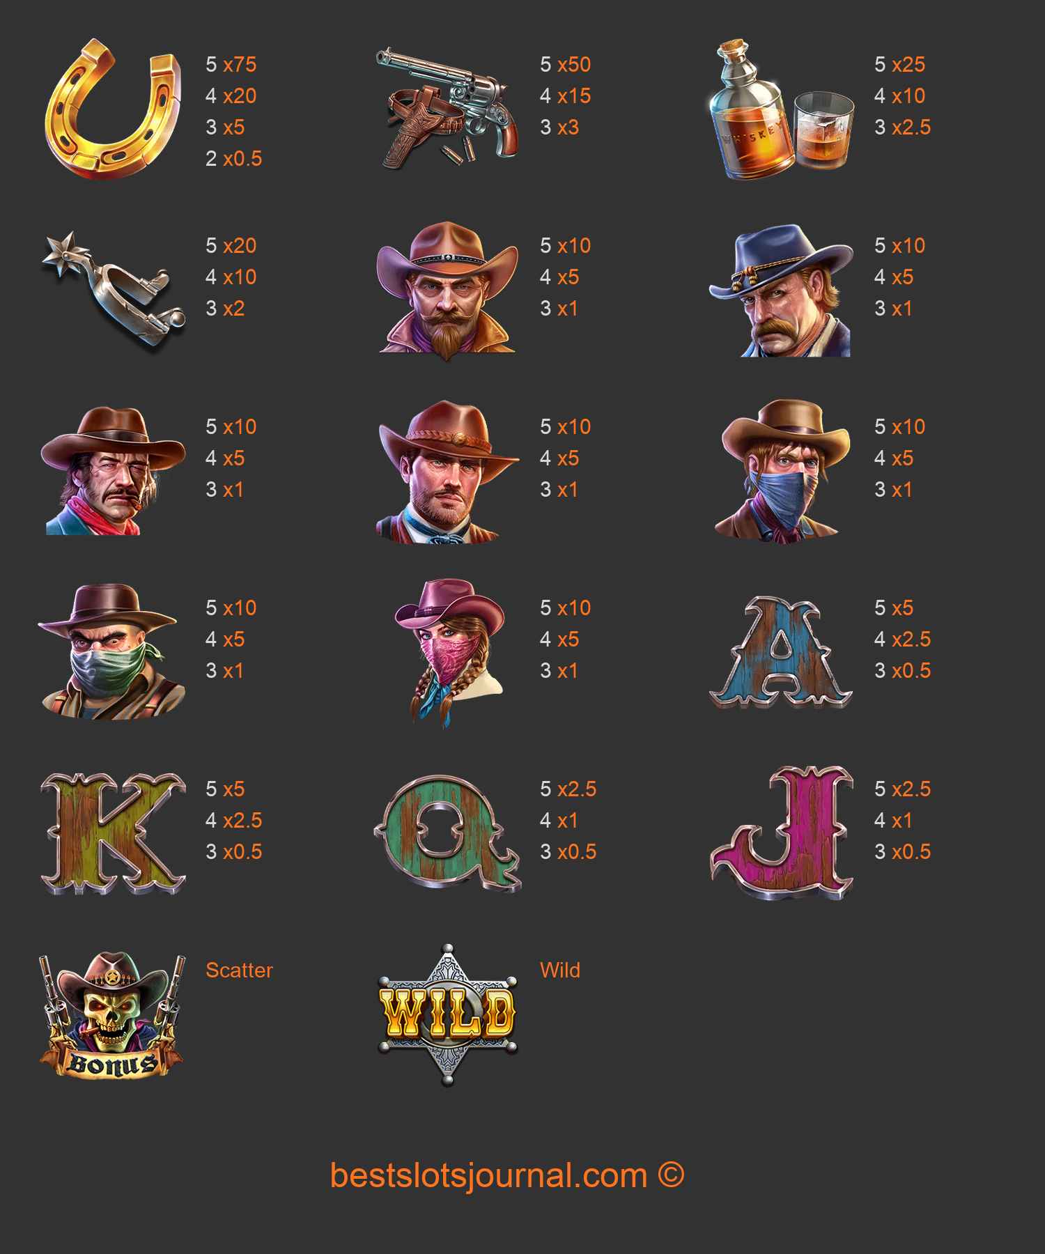Screen dimensions: 1045x1254
Task: Select the sheriff badge Wild symbol
Action: click(x=448, y=1014)
